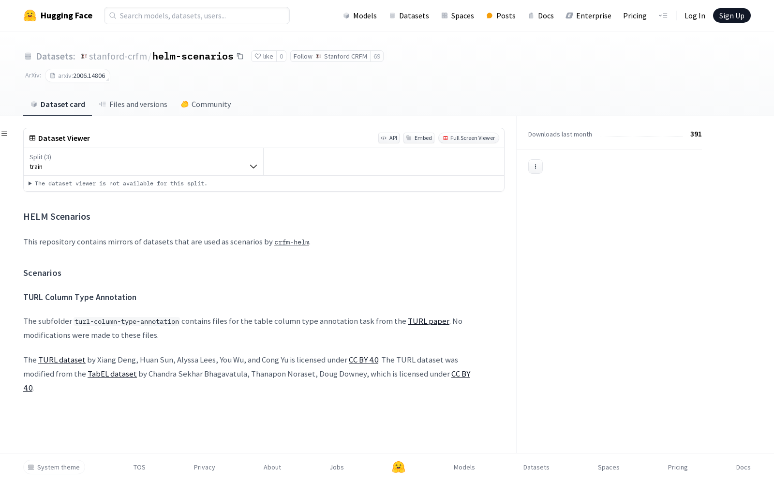774x484 pixels.
Task: Like the dataset with heart button
Action: tap(264, 56)
